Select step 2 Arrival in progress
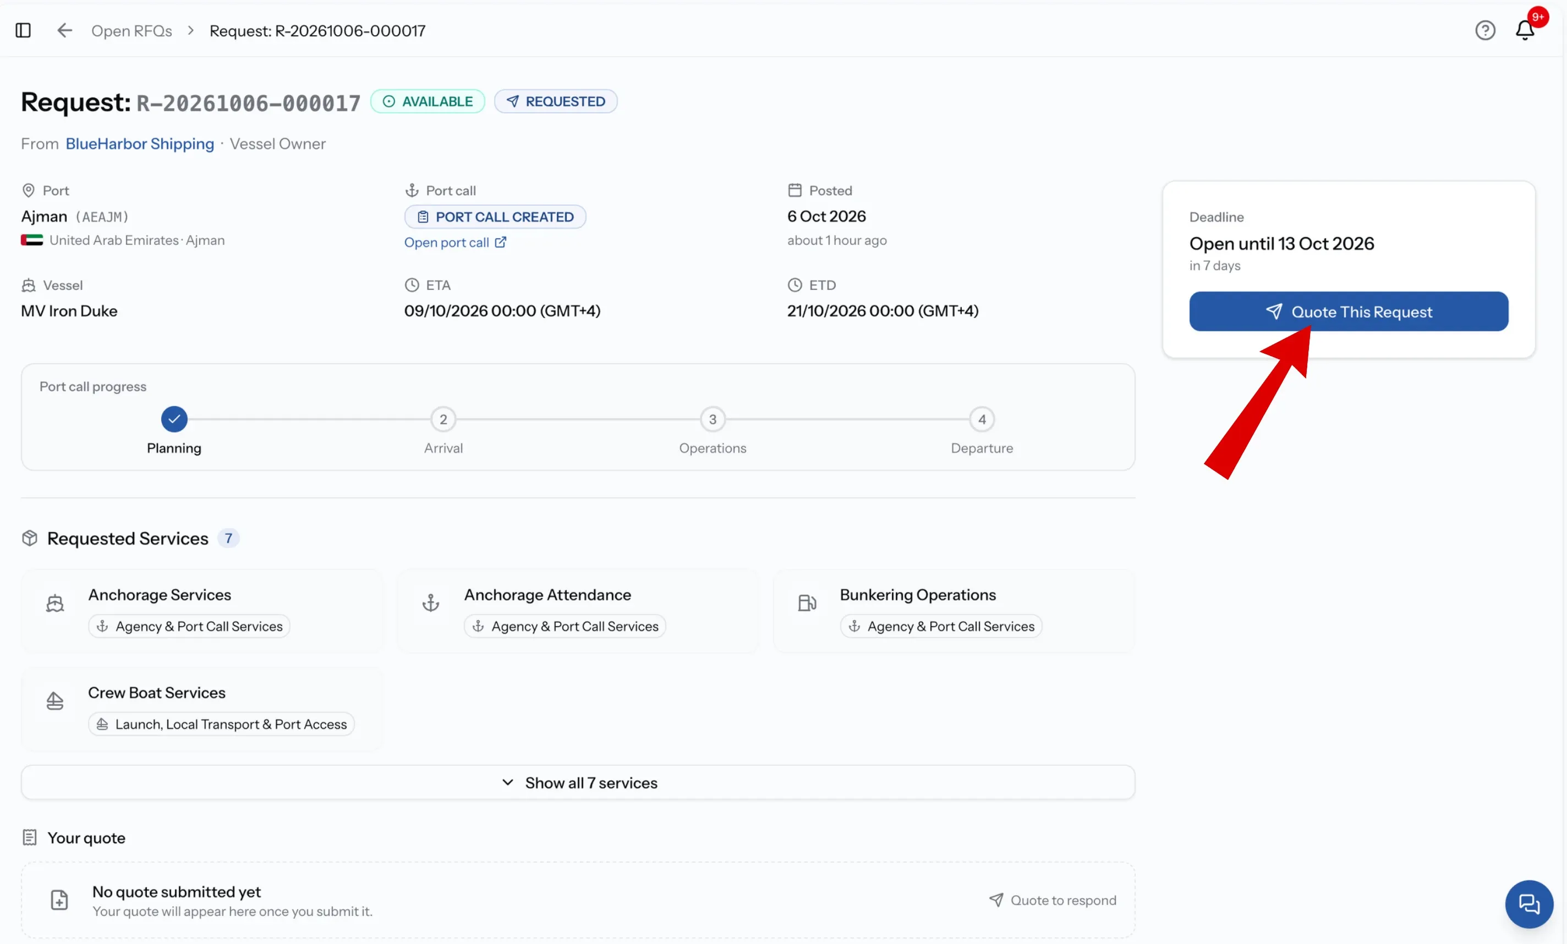1567x944 pixels. (443, 419)
